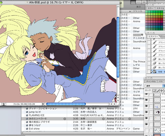Click the レゲエ genre cell
This screenshot has height=136, width=165.
136,65
